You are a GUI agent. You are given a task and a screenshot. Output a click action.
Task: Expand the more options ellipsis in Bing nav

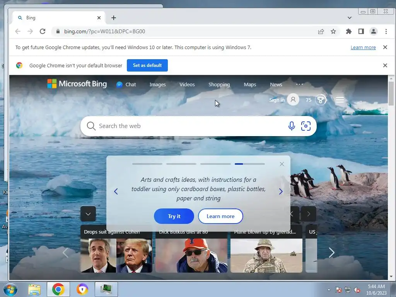click(300, 84)
